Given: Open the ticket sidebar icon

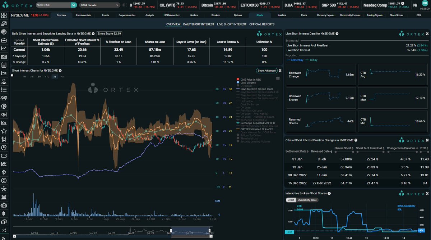Looking at the screenshot, I should pyautogui.click(x=4, y=155).
